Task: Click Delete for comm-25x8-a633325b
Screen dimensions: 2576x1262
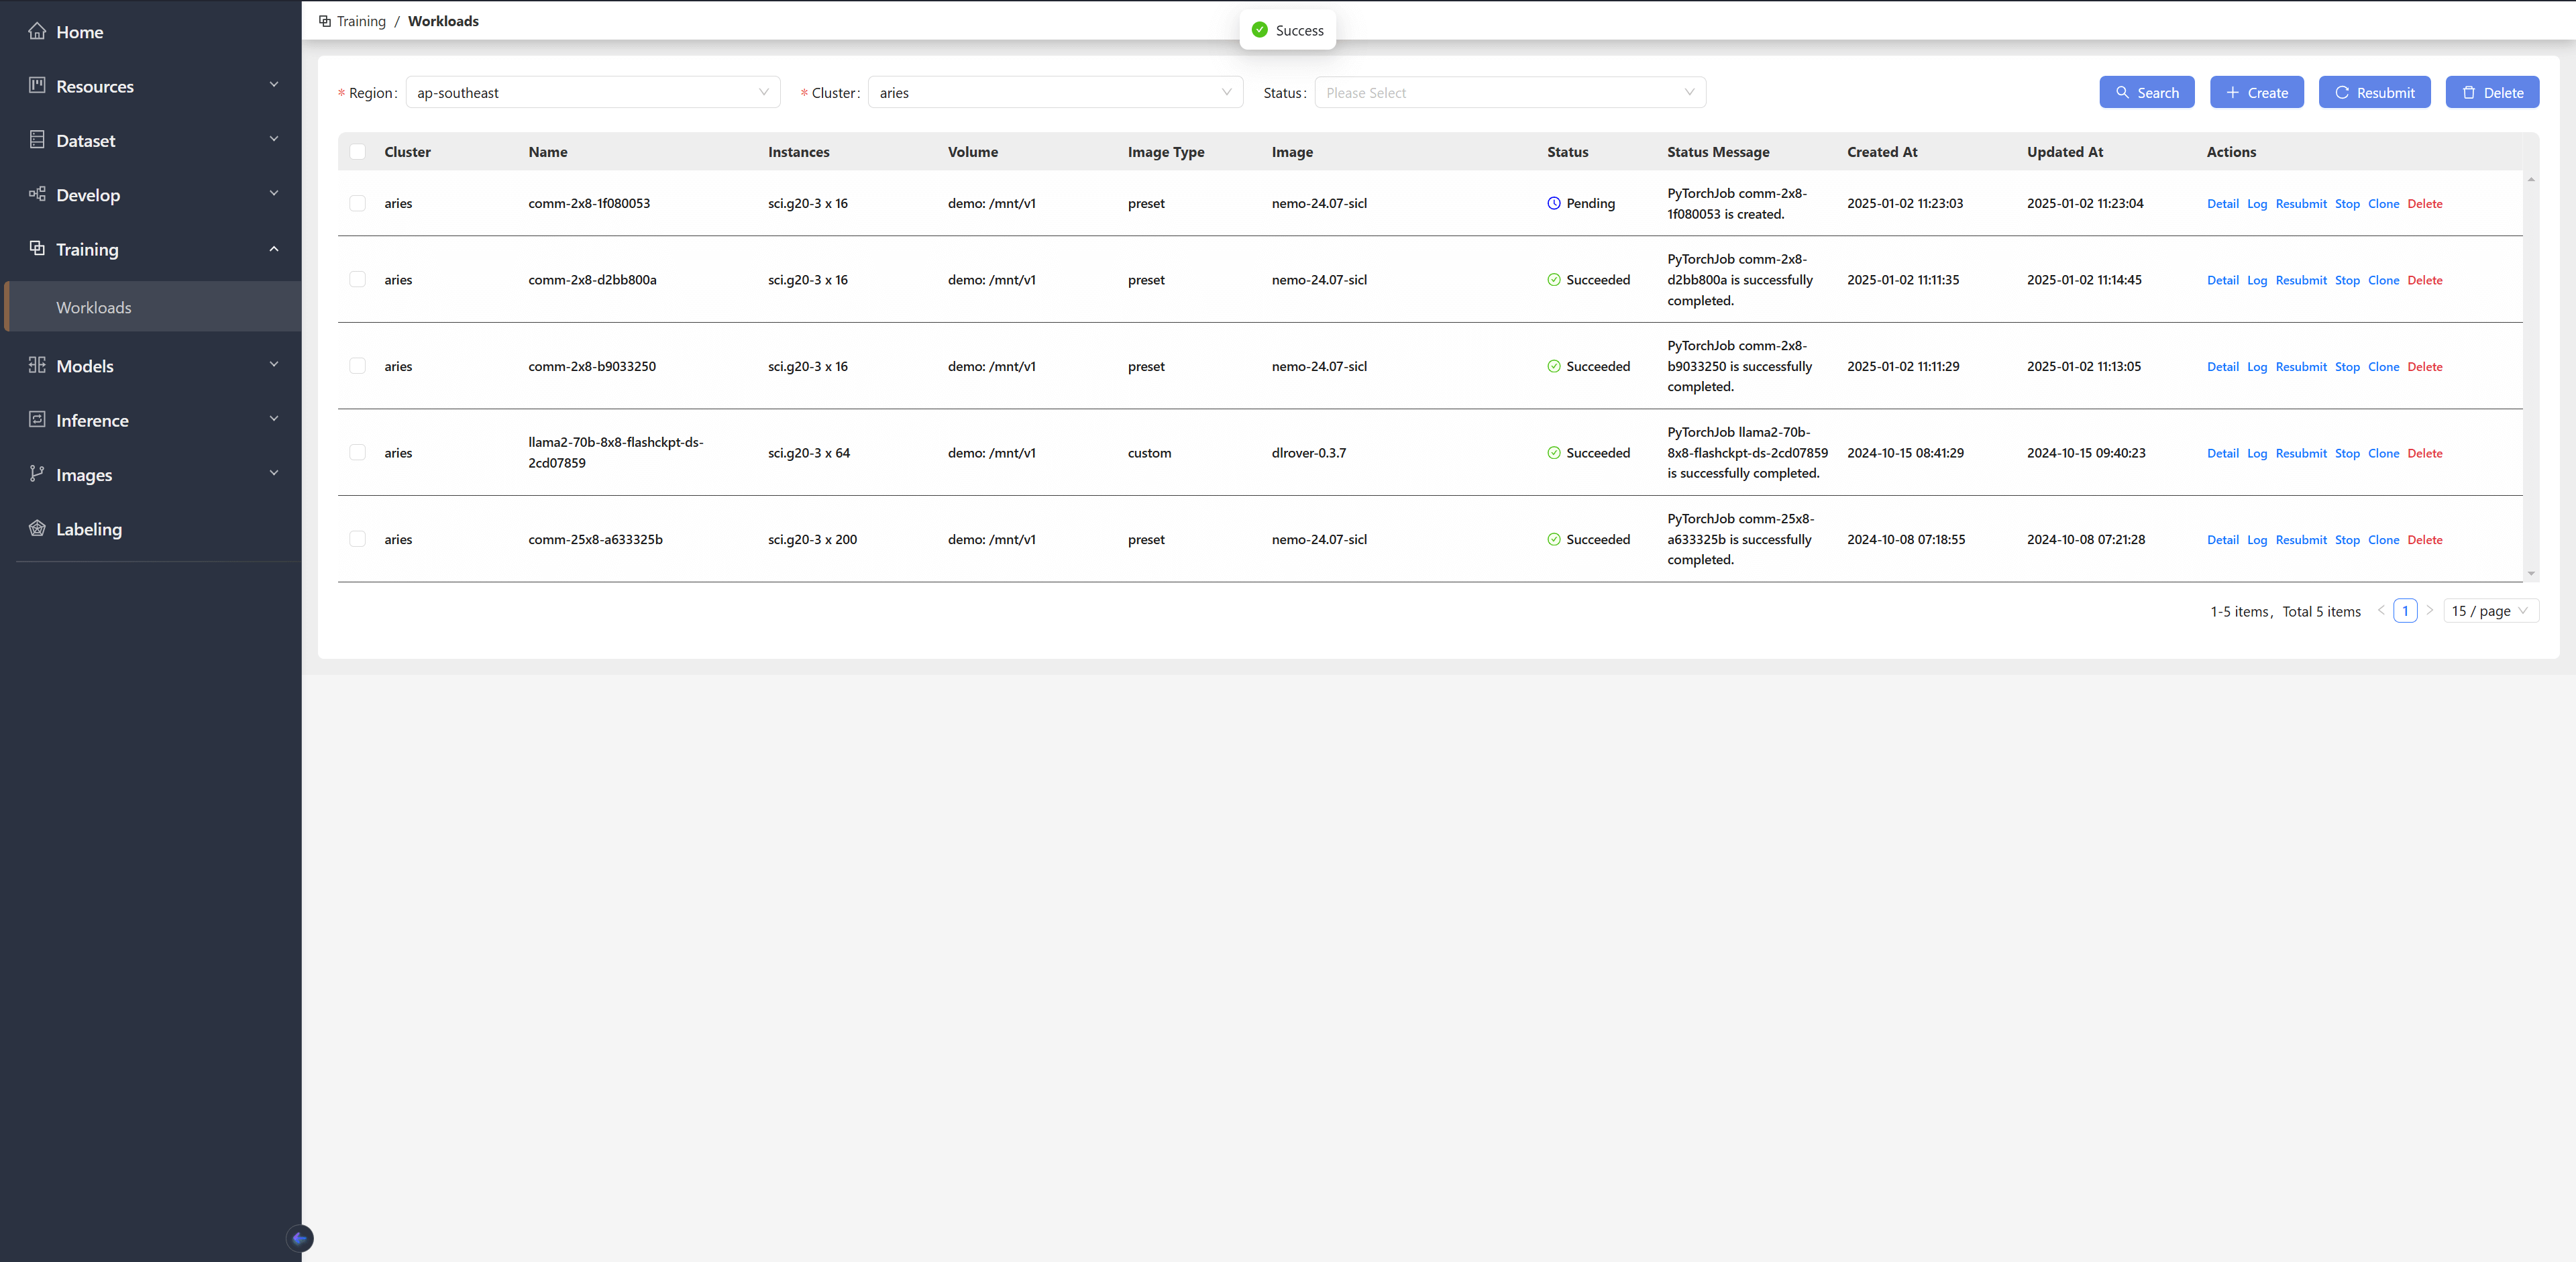Action: [2424, 539]
